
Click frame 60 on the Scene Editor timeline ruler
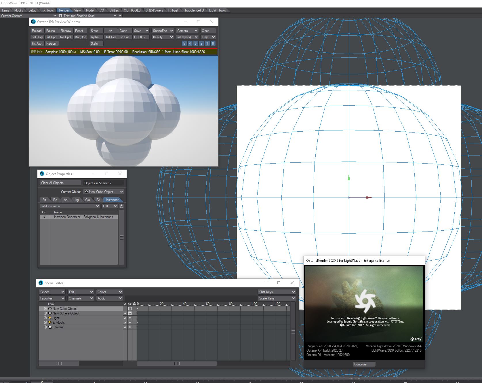click(x=207, y=304)
